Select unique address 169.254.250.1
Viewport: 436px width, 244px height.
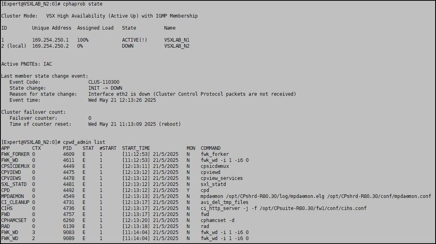click(50, 40)
